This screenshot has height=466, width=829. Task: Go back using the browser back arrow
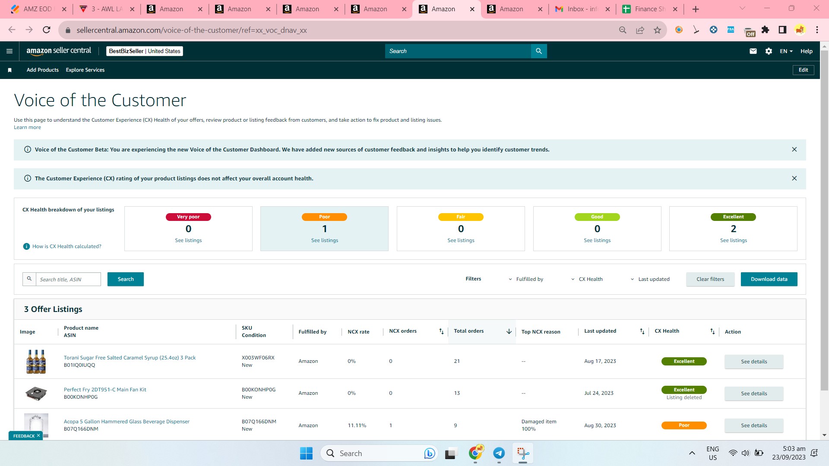[12, 30]
